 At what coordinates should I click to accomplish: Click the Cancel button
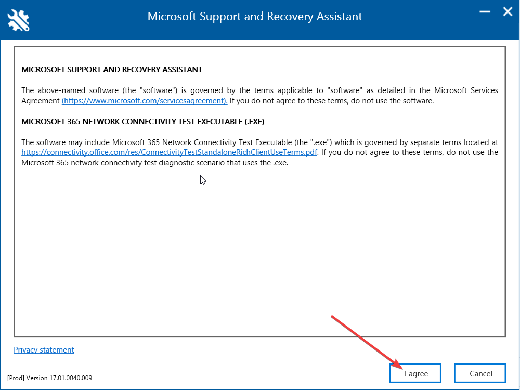click(480, 373)
